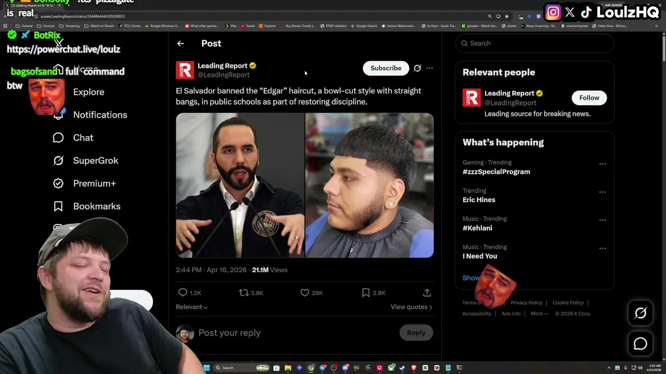
Task: Open Cookie Policy footer link
Action: (568, 303)
